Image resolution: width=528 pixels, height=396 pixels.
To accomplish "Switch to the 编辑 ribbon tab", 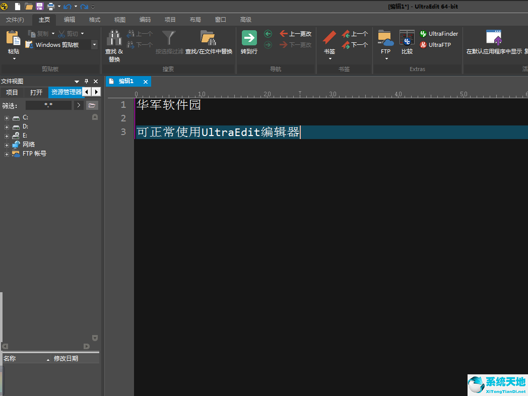I will click(x=70, y=20).
